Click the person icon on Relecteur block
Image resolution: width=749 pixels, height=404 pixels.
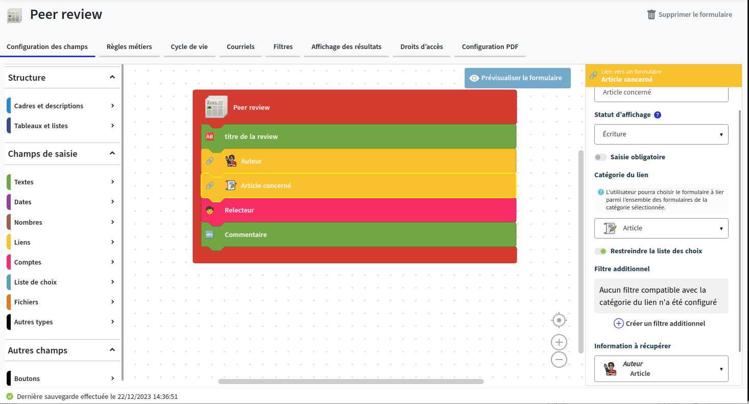click(209, 210)
